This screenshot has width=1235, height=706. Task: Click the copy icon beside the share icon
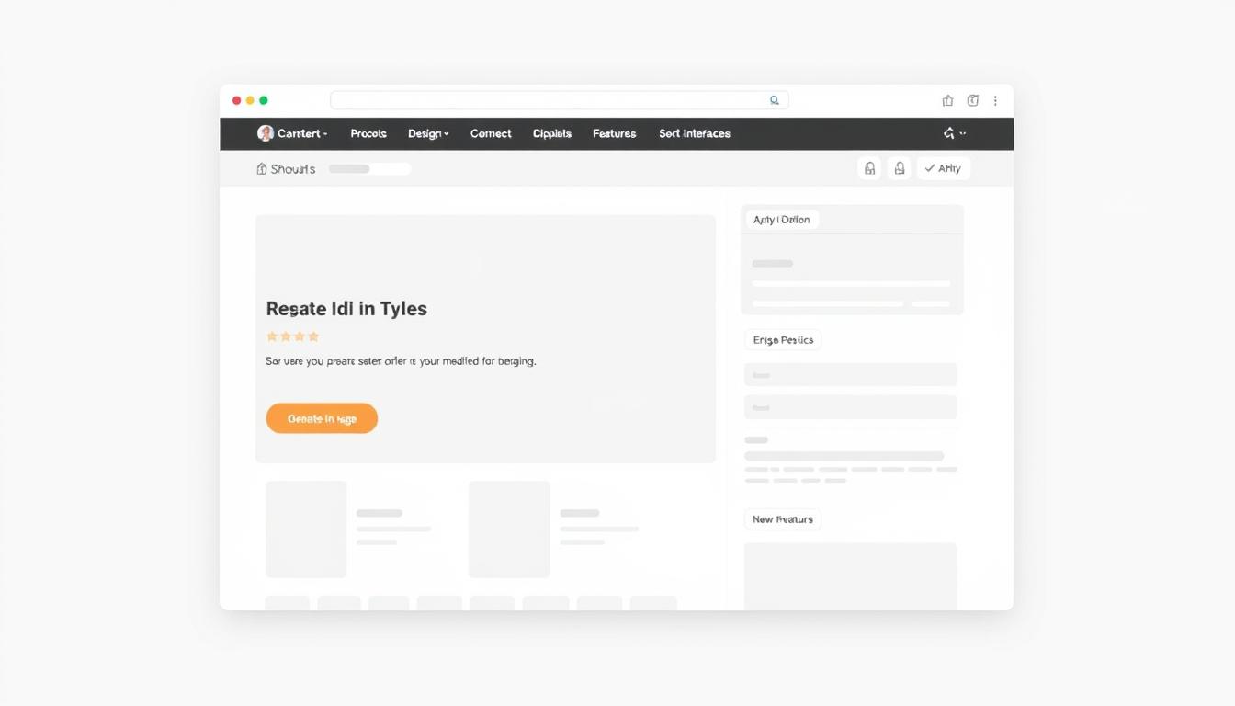click(x=972, y=101)
